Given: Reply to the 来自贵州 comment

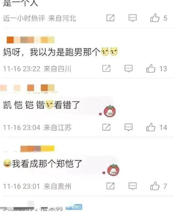Looking at the screenshot, I should (133, 186).
